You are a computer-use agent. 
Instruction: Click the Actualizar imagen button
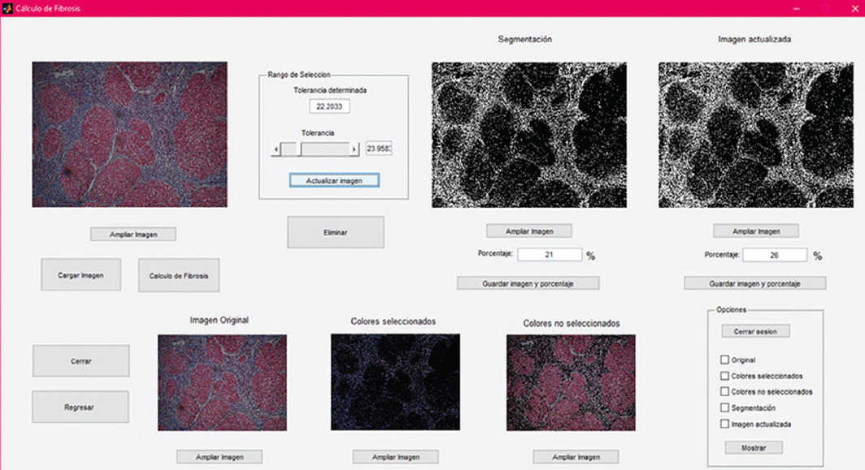tap(333, 180)
